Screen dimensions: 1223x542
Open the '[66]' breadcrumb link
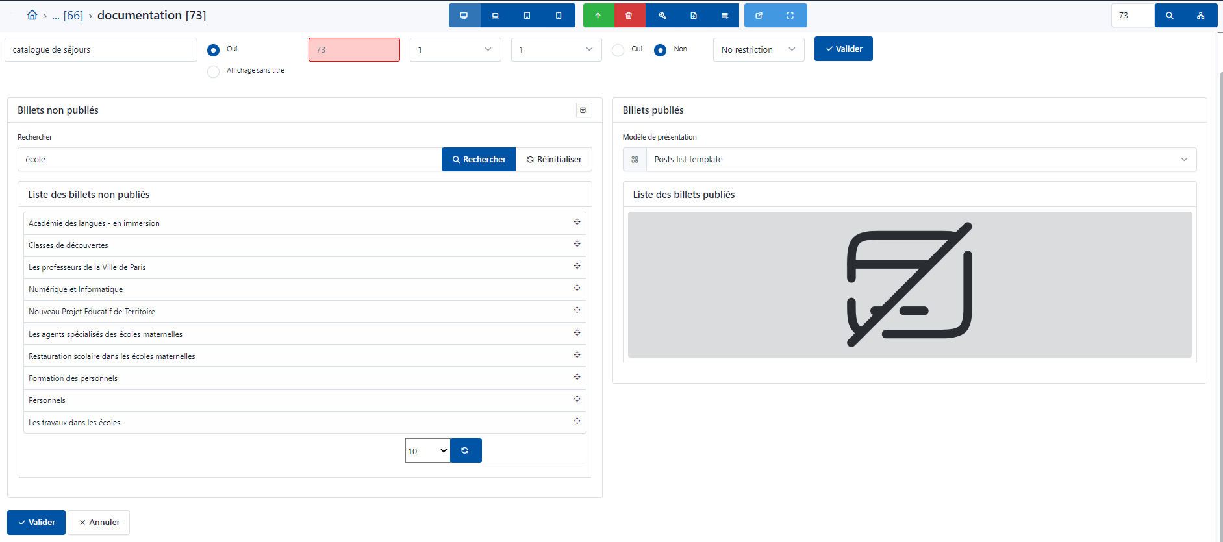coord(73,16)
